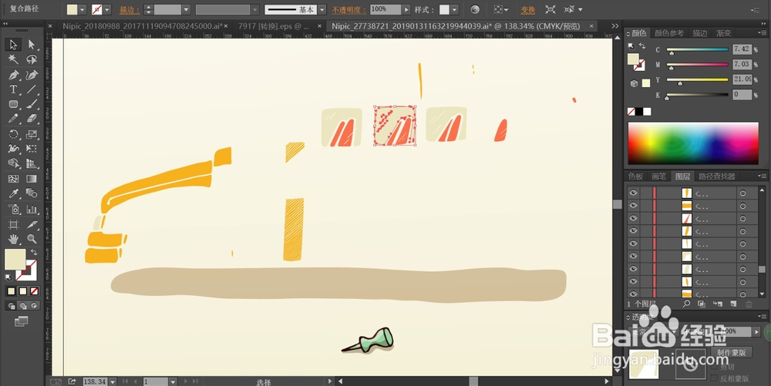771x386 pixels.
Task: Select the Symbol Sprayer tool
Action: (x=13, y=210)
